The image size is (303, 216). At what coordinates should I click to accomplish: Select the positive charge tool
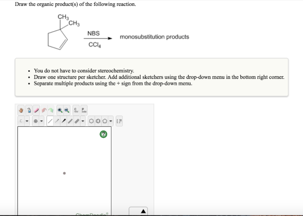pos(36,121)
